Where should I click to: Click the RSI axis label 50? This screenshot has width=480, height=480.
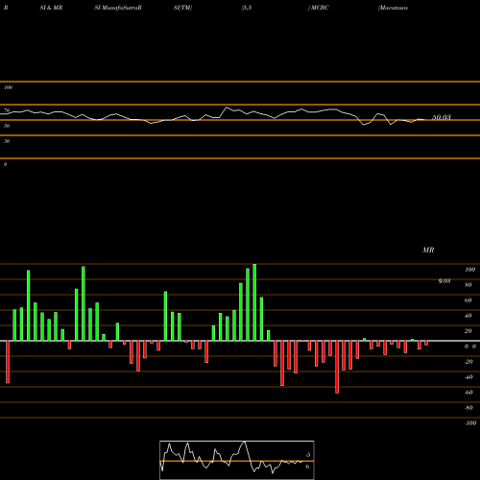7,126
